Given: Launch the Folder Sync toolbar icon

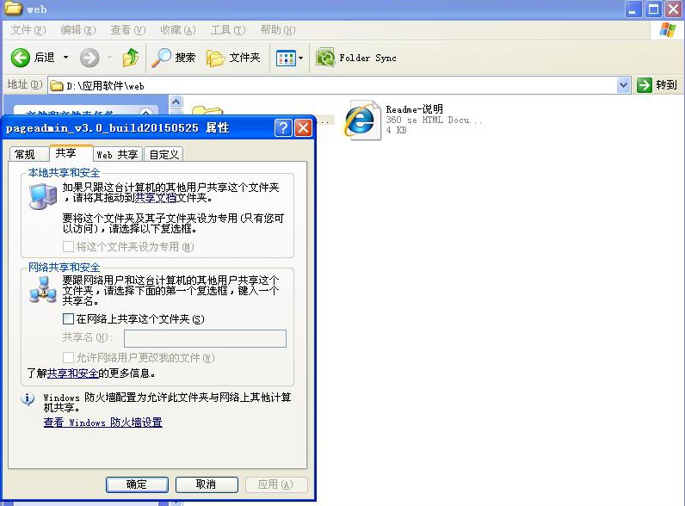Looking at the screenshot, I should 325,58.
